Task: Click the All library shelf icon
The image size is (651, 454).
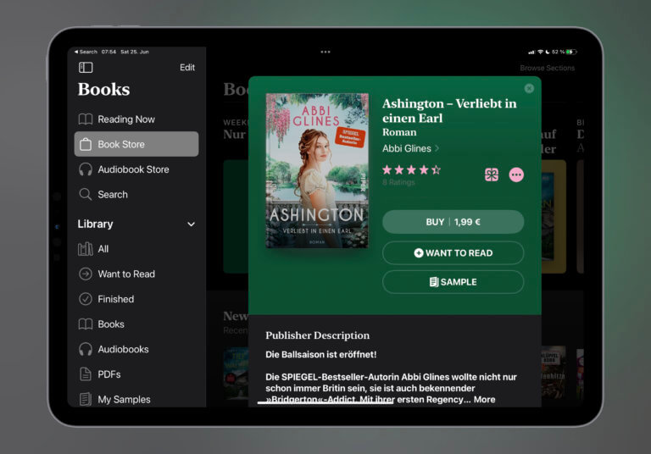Action: tap(86, 249)
